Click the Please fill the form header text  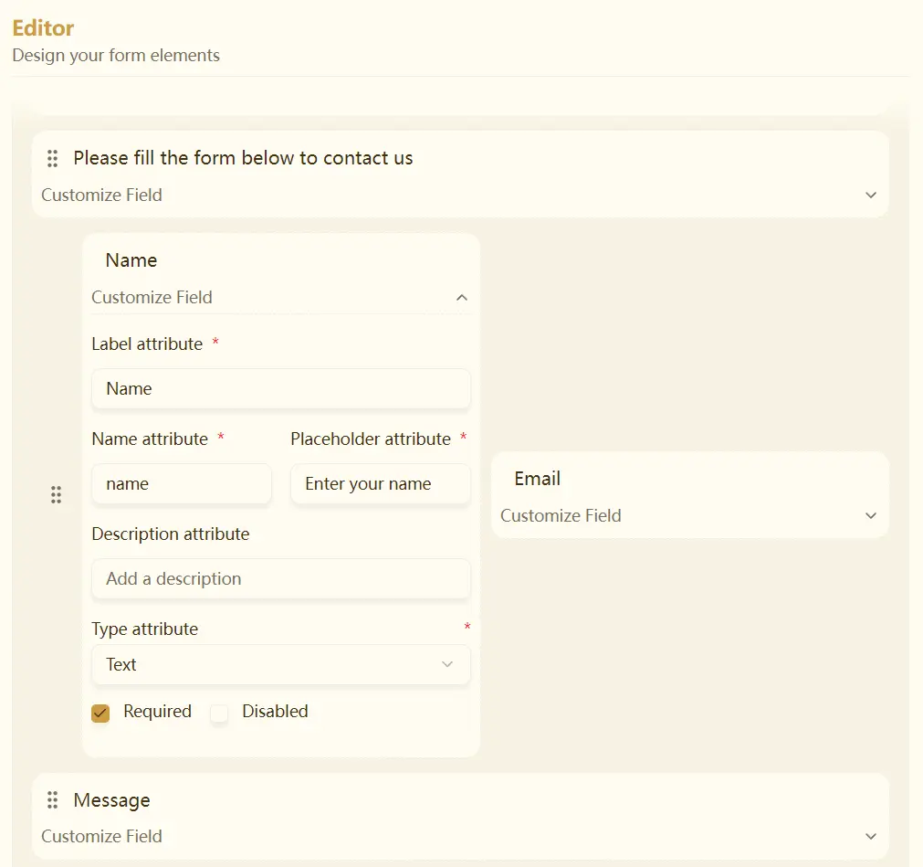[241, 158]
